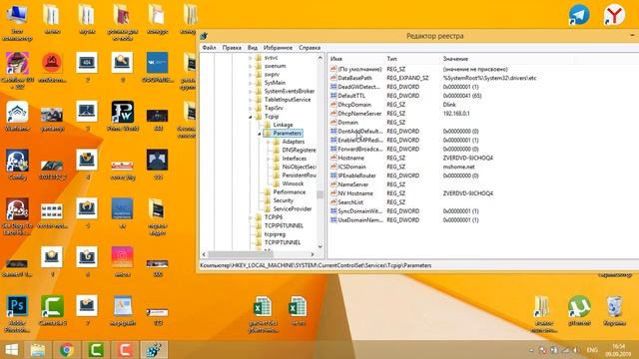
Task: Click the taskbar clock and date
Action: 618,350
